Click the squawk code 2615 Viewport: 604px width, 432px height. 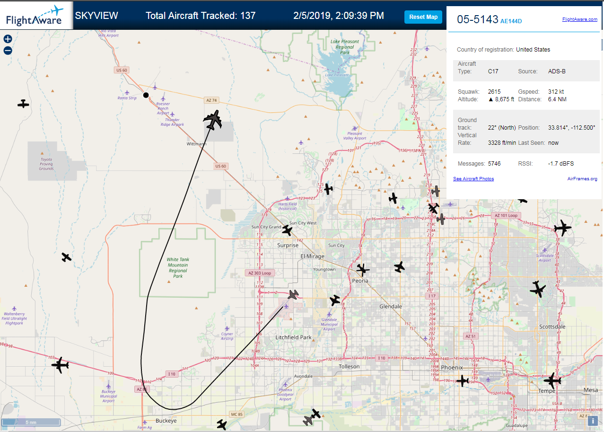tap(494, 91)
